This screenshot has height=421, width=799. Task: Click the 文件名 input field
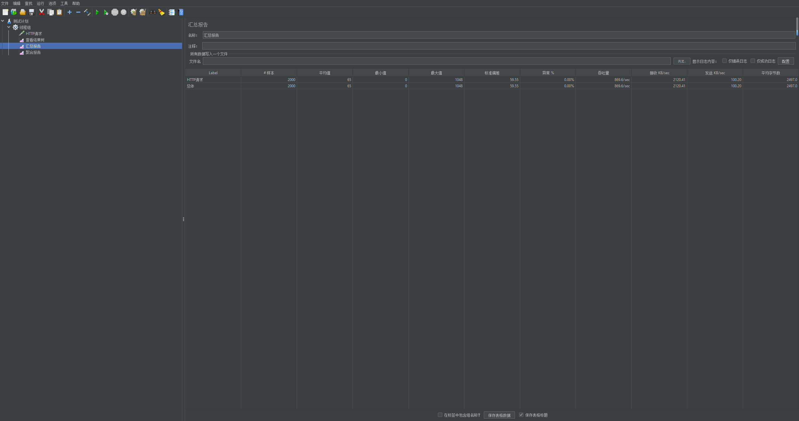click(x=436, y=61)
